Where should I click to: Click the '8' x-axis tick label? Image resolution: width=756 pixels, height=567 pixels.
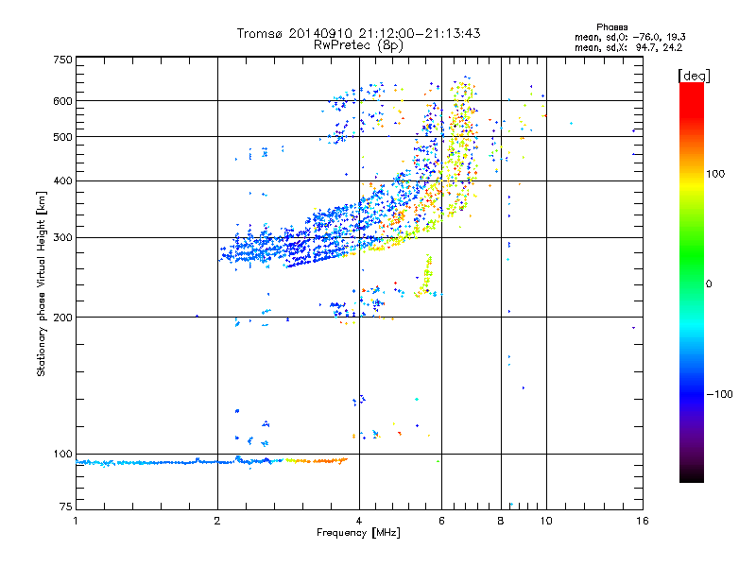click(501, 521)
